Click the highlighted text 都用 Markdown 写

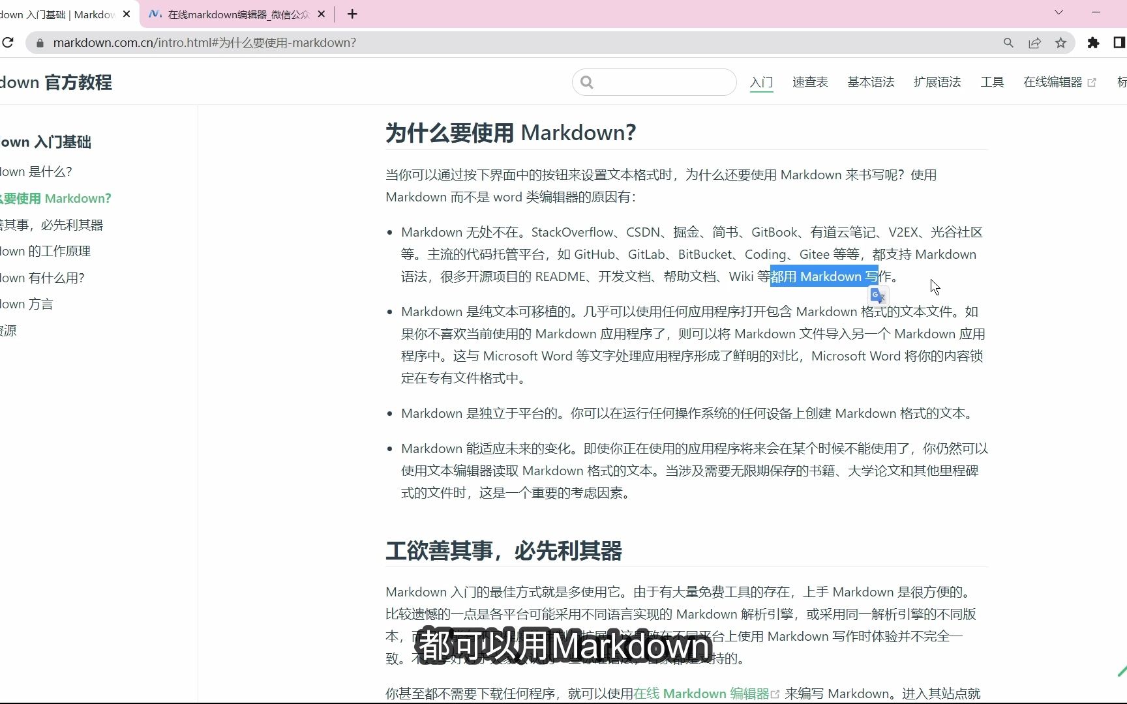[824, 277]
